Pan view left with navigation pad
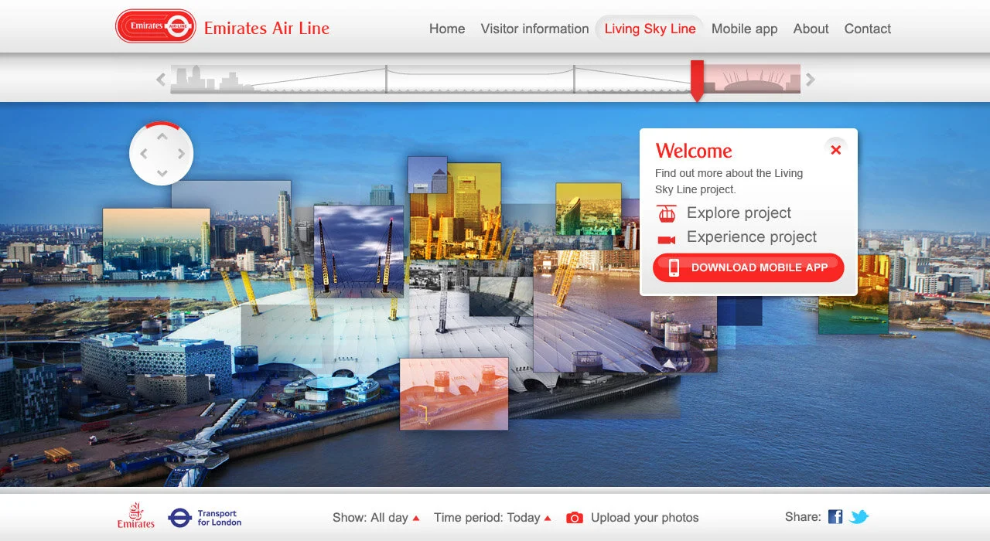 point(144,154)
